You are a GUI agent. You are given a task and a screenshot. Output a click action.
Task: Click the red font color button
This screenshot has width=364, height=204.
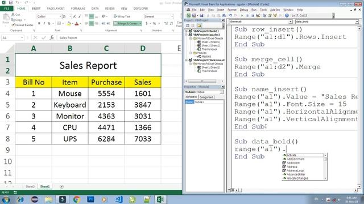77,23
